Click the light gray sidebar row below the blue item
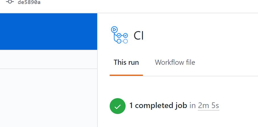Screen dimensions: 258x127 tap(49, 59)
